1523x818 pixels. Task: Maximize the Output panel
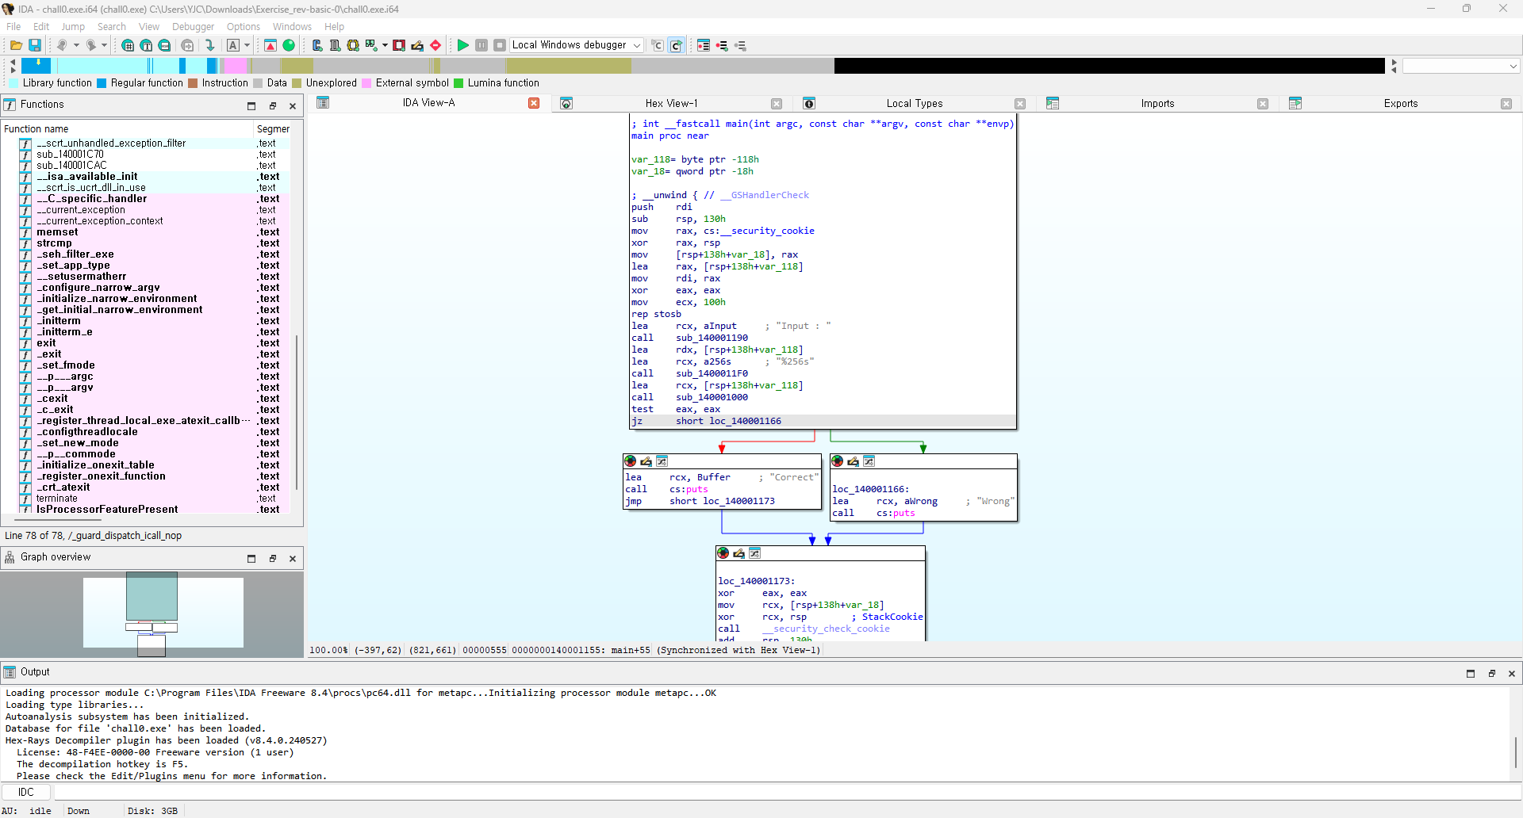coord(1471,673)
